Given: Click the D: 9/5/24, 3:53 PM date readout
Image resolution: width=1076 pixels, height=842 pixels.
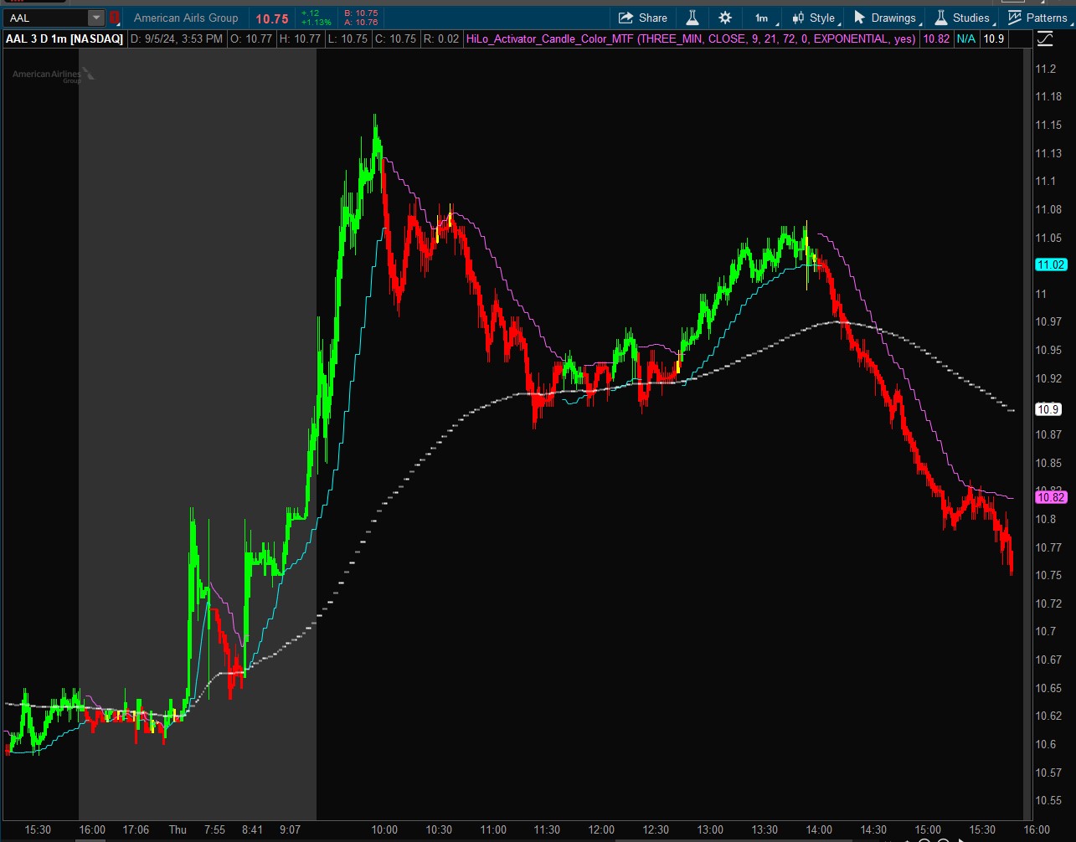Looking at the screenshot, I should (x=177, y=39).
